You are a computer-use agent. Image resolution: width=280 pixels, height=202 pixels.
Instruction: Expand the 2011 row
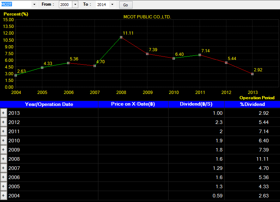(4, 131)
